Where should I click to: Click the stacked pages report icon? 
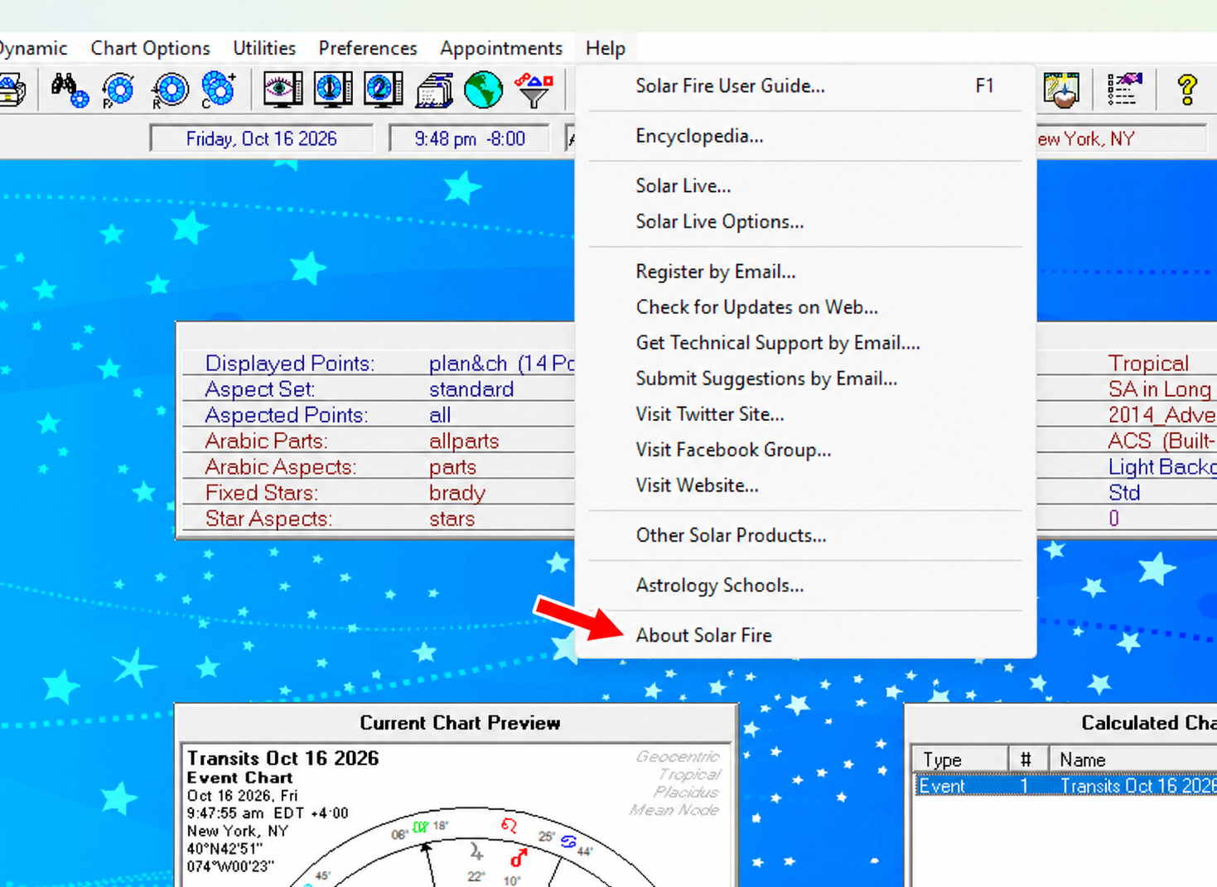[434, 89]
